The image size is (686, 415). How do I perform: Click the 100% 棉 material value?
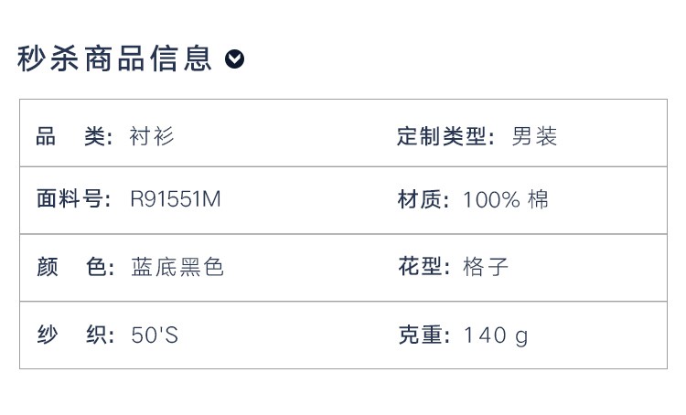click(x=505, y=199)
